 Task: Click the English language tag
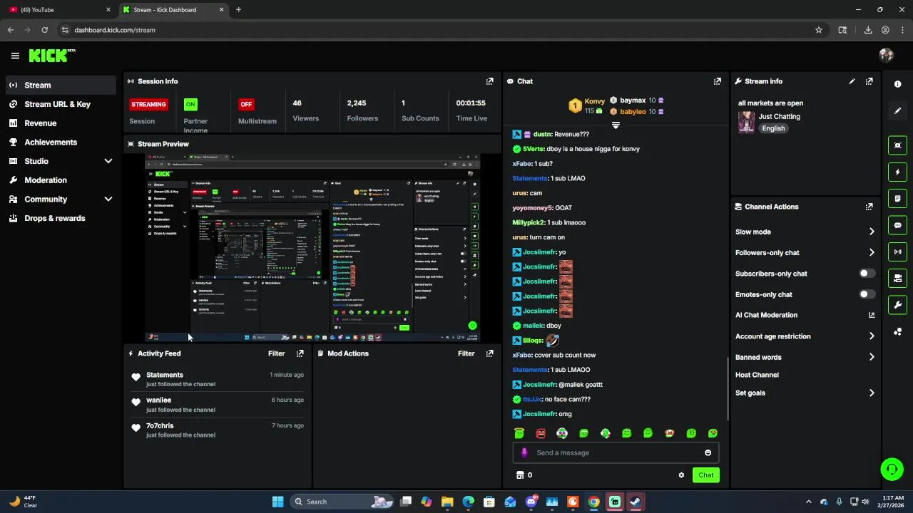click(x=773, y=128)
